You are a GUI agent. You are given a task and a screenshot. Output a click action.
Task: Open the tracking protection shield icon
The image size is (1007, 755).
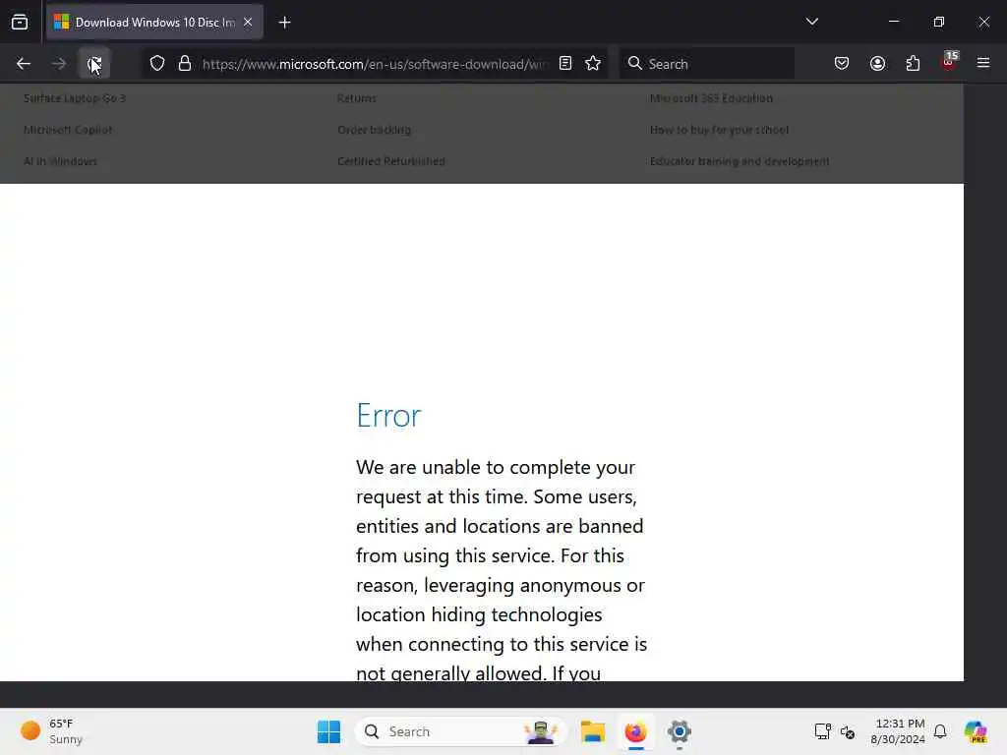point(157,64)
